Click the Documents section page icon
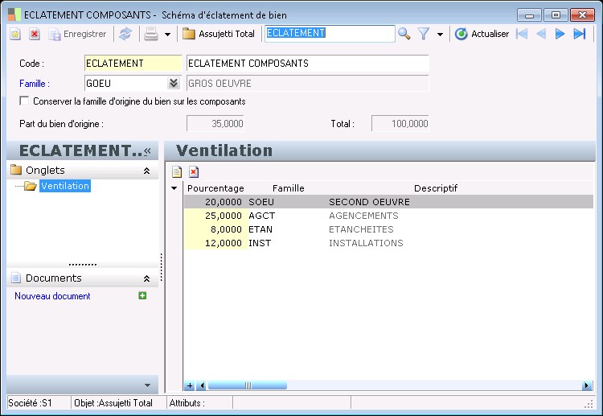Viewport: 603px width, 416px height. pyautogui.click(x=16, y=278)
